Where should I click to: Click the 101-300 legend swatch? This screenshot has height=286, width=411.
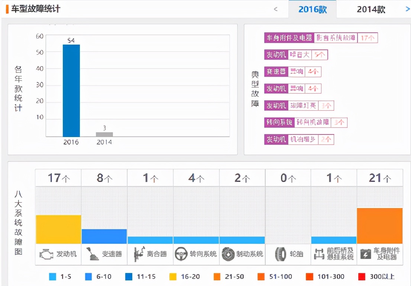click(310, 277)
